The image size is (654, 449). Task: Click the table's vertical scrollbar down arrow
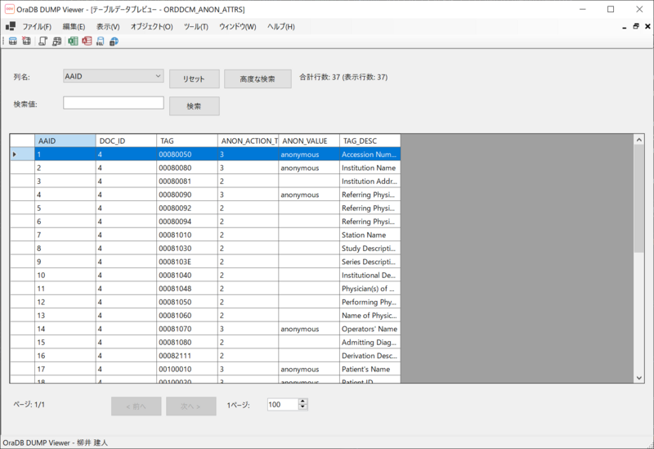coord(639,378)
